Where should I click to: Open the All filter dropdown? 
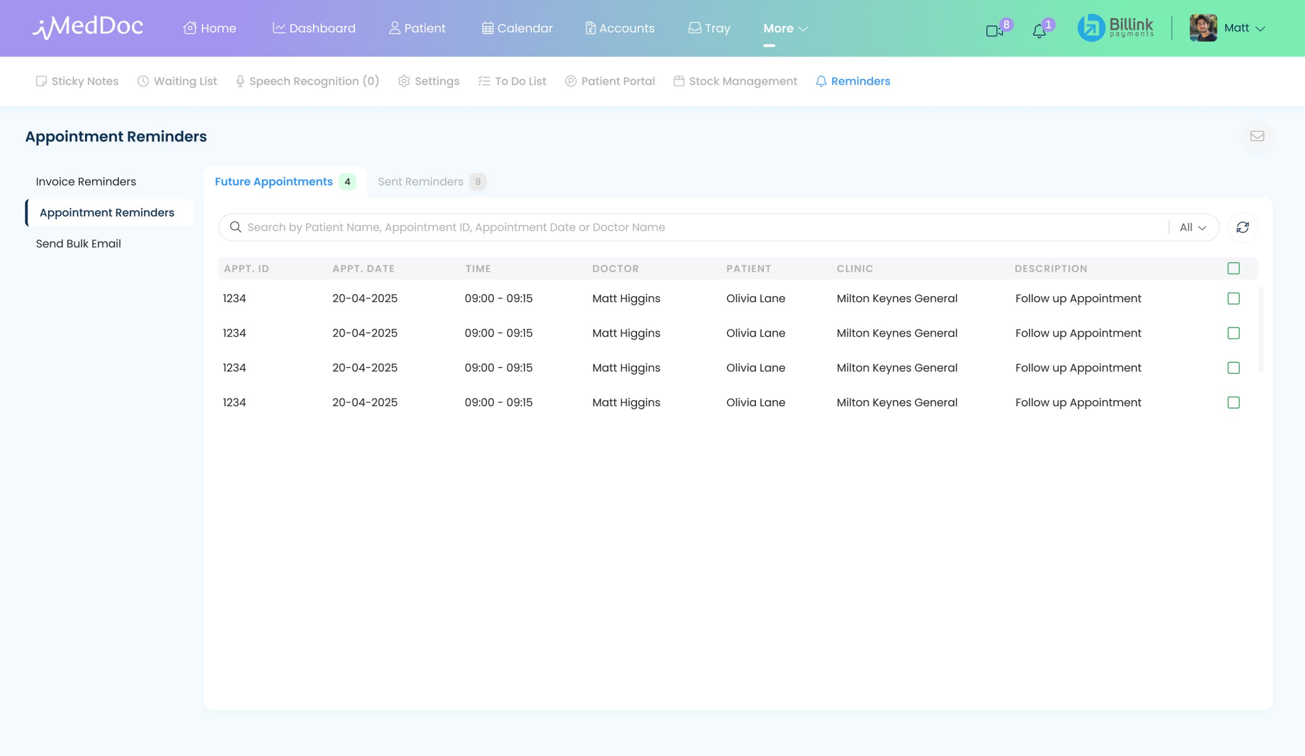[1193, 227]
